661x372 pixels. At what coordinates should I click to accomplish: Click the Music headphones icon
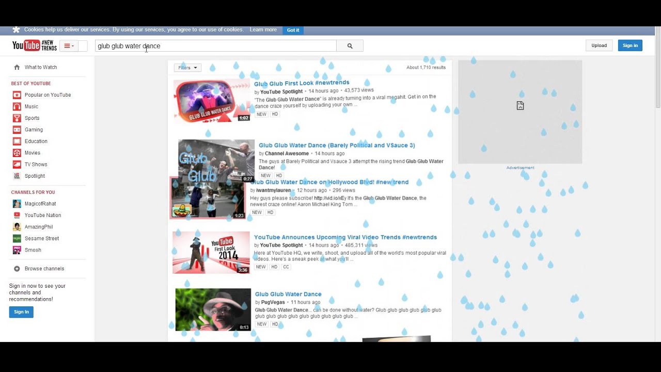point(17,106)
